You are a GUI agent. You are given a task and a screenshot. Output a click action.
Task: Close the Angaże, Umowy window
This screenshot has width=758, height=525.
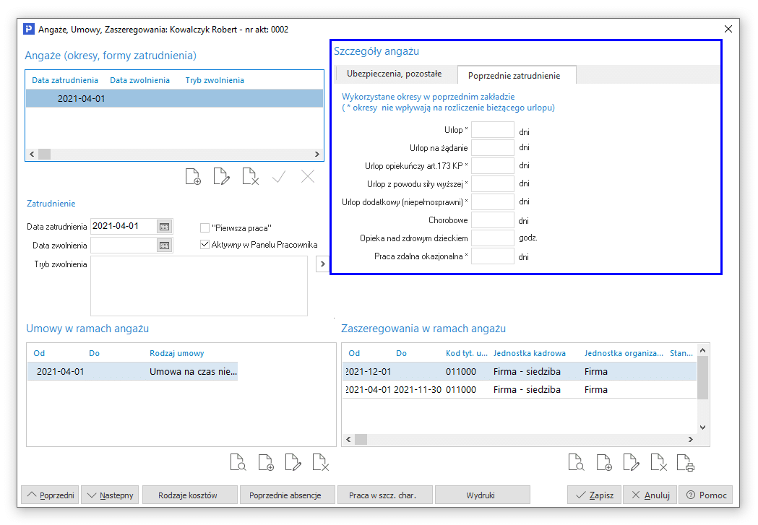coord(728,29)
